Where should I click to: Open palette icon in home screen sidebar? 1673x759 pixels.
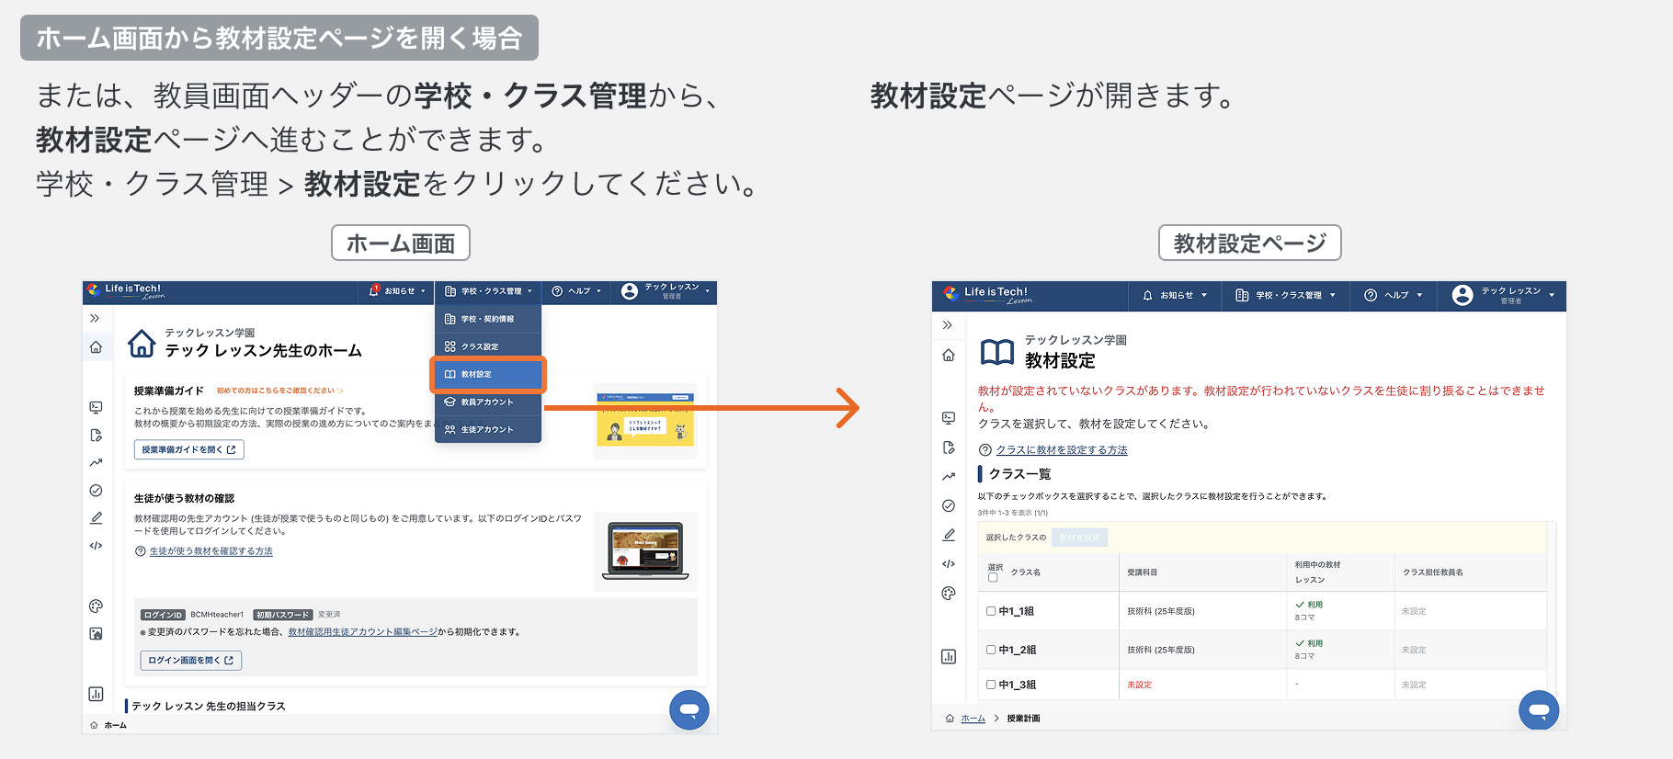click(x=96, y=606)
